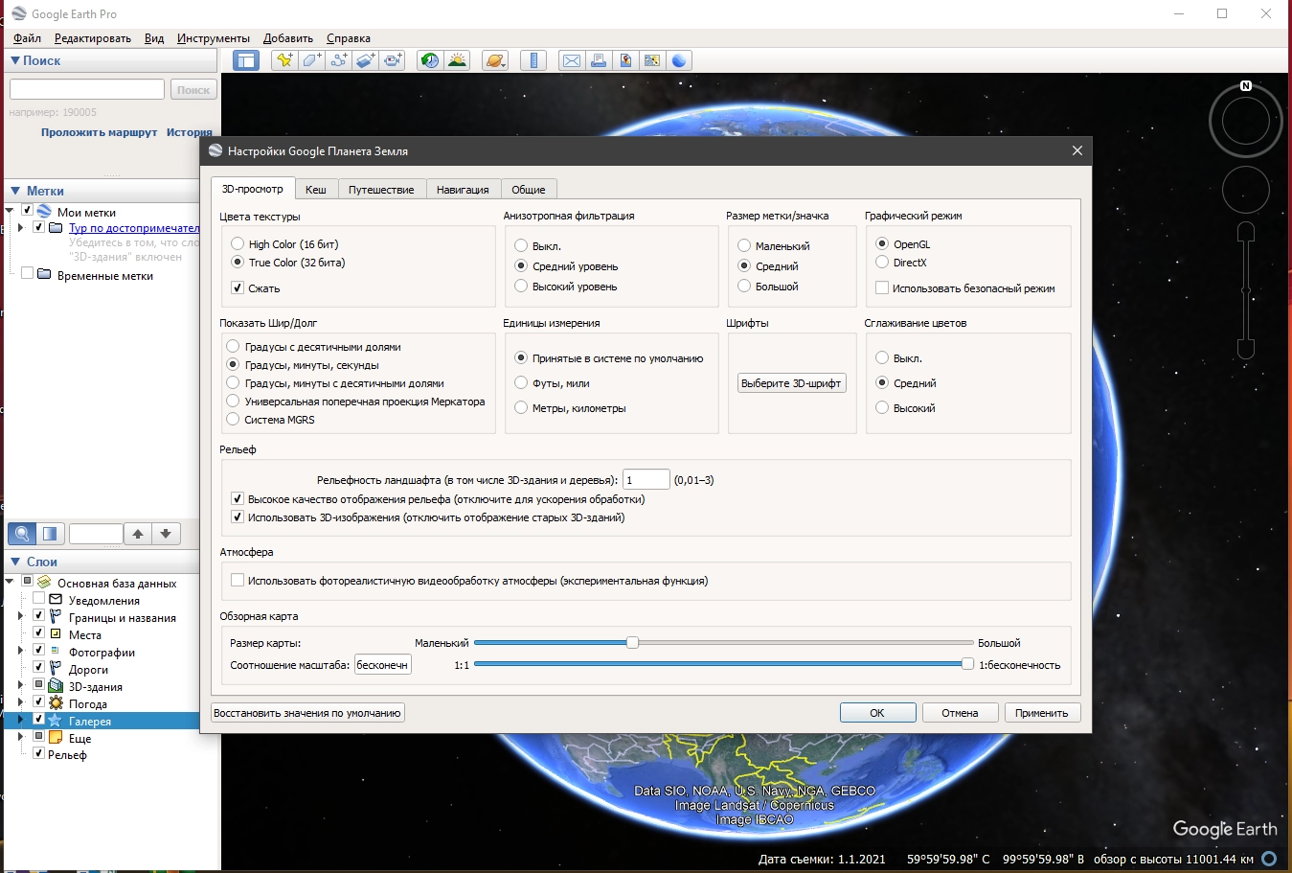Click the print icon in the toolbar
Viewport: 1292px width, 873px height.
click(599, 60)
